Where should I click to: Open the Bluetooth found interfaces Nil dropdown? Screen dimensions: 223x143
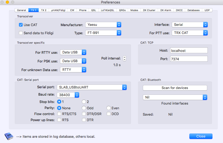175,97
